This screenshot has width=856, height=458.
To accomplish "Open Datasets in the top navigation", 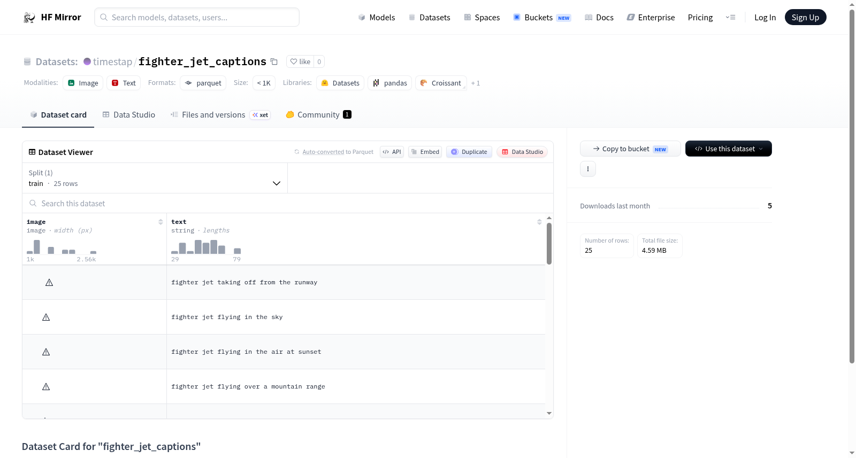I will [429, 17].
